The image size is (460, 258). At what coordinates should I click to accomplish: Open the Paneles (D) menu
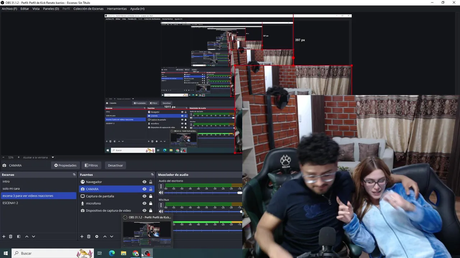[51, 9]
